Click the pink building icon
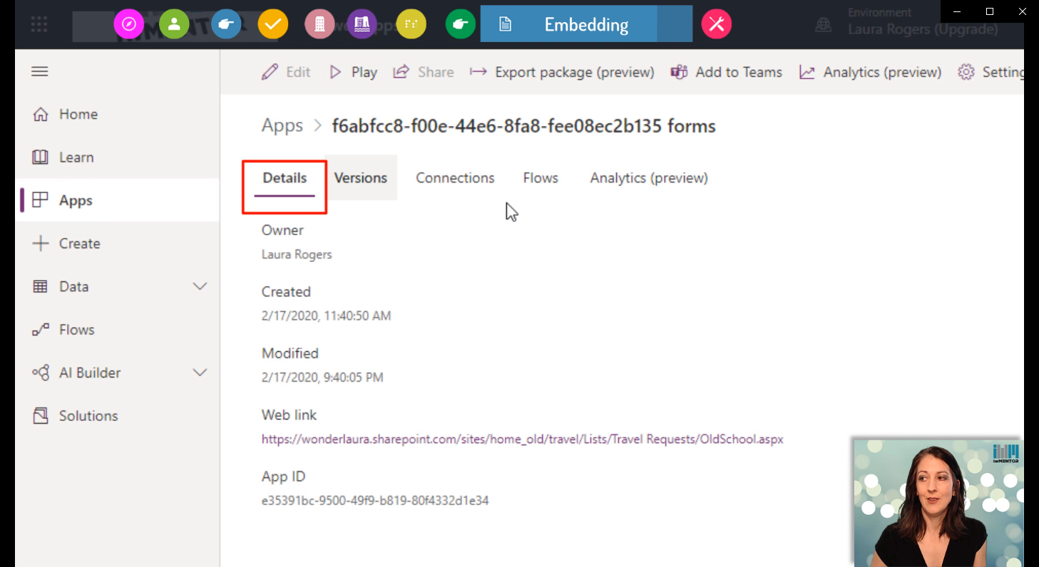Screen dimensions: 1039x567 point(319,25)
